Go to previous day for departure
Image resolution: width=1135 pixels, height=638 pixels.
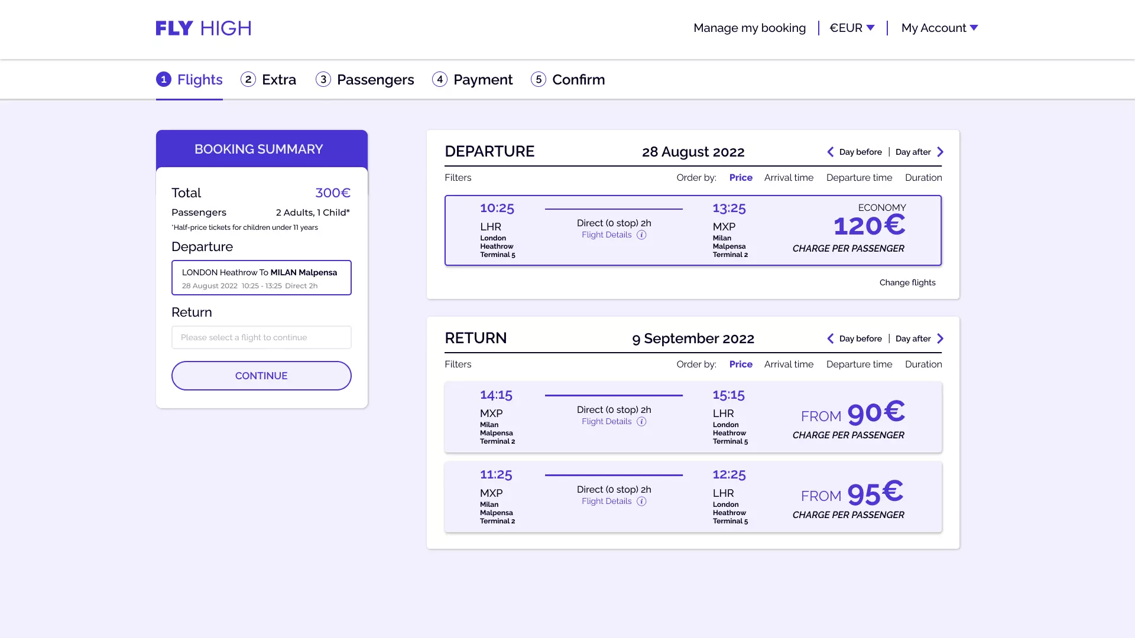[x=831, y=152]
